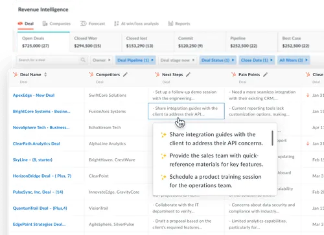The width and height of the screenshot is (324, 235).
Task: Go to AI win/loss analysis tab
Action: (137, 24)
